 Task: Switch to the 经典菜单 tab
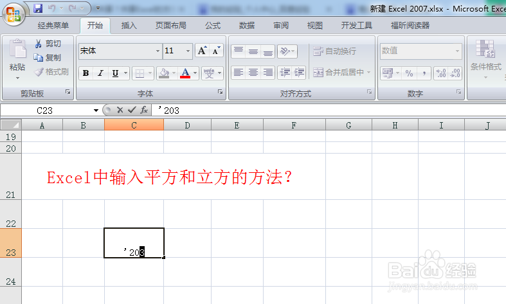coord(53,26)
